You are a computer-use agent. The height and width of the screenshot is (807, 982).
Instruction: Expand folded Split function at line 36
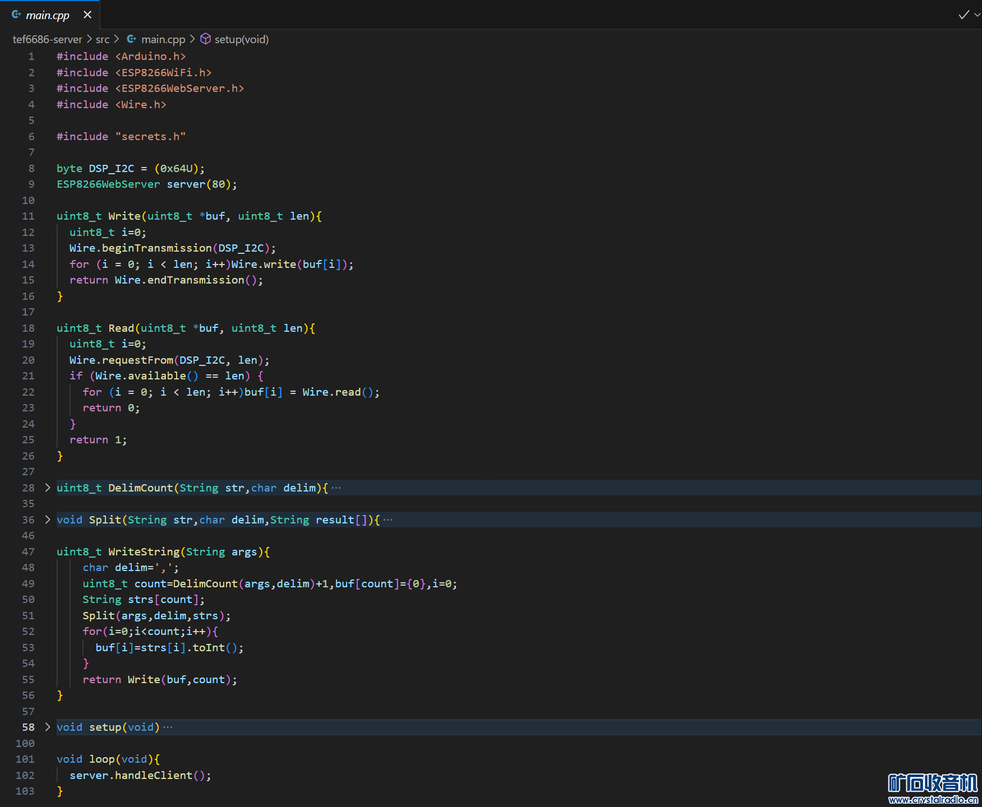[x=48, y=520]
